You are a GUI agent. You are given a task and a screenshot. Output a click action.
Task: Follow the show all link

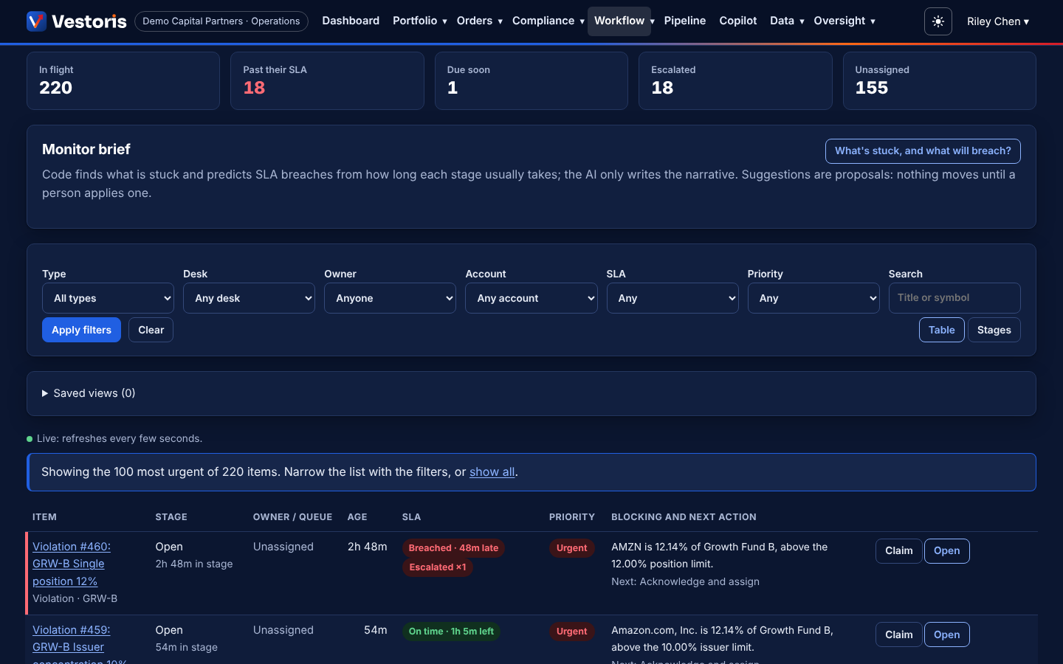coord(492,472)
